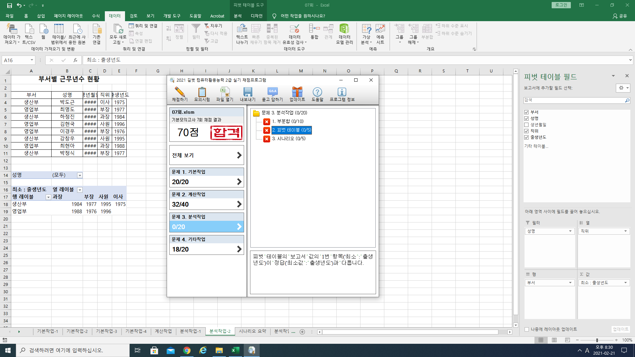The width and height of the screenshot is (635, 357).
Task: Open 문제 4. 기타작업 18/20 result
Action: (207, 245)
